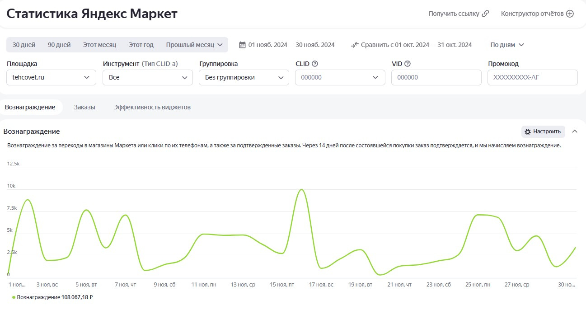The height and width of the screenshot is (310, 586).
Task: Open the Площадка dropdown showing tehcovet.ru
Action: (52, 77)
